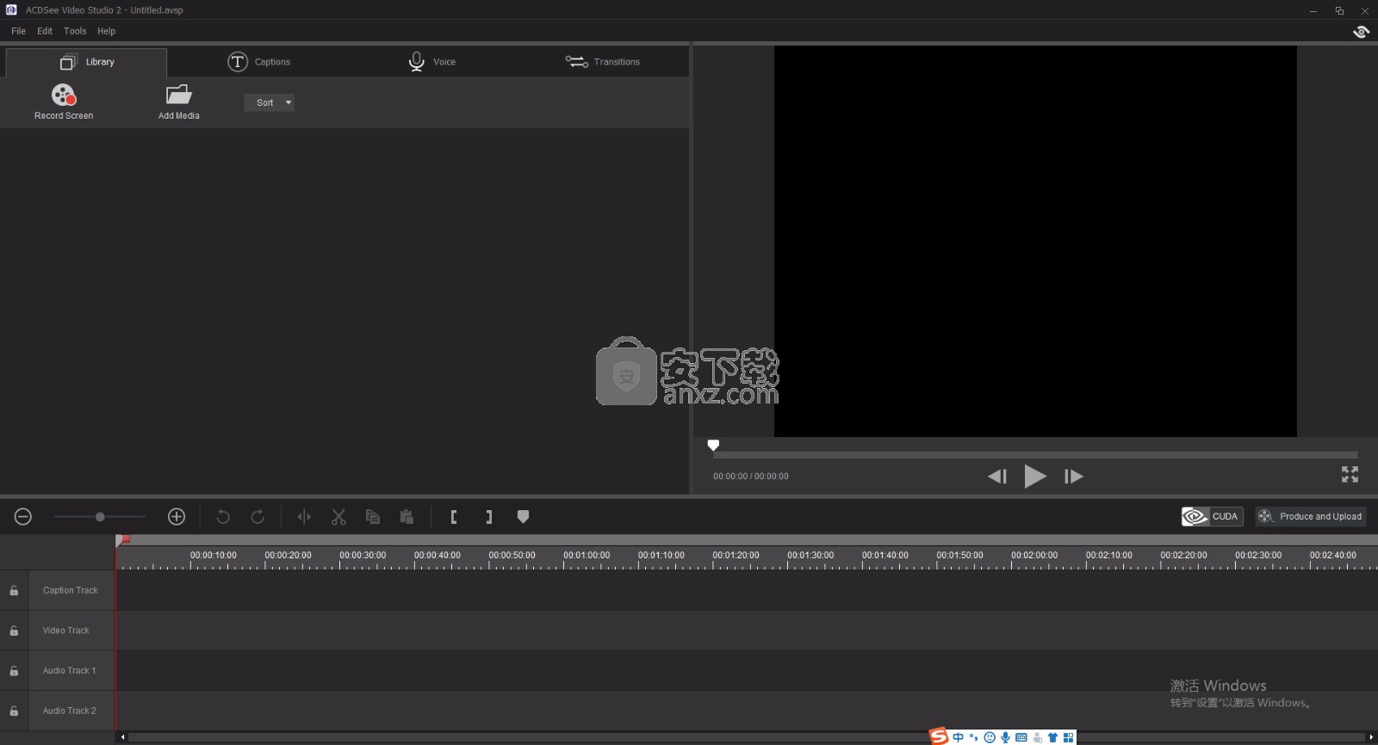Viewport: 1378px width, 745px height.
Task: Toggle CUDA acceleration button
Action: pos(1212,516)
